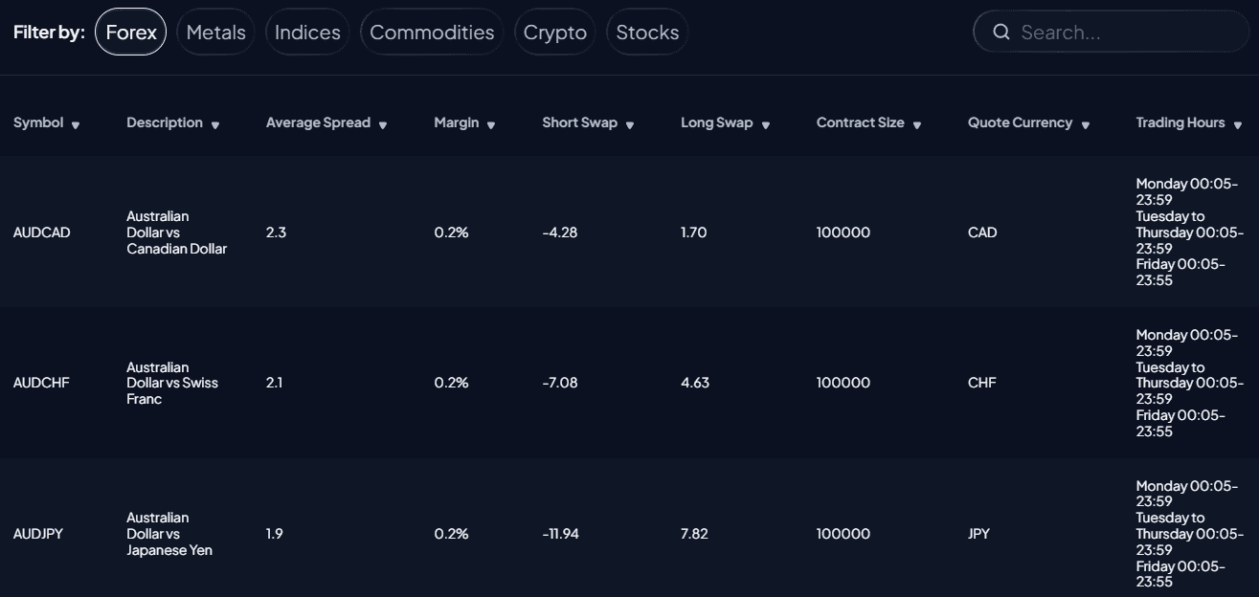This screenshot has width=1259, height=597.
Task: Click the sort icon beside Long Swap
Action: click(765, 123)
